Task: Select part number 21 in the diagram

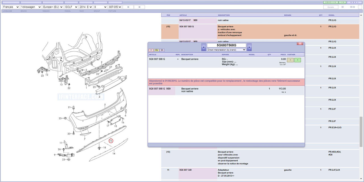Action: point(69,107)
